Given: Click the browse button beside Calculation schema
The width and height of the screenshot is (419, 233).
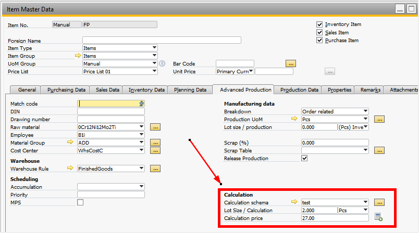Looking at the screenshot, I should coord(379,202).
